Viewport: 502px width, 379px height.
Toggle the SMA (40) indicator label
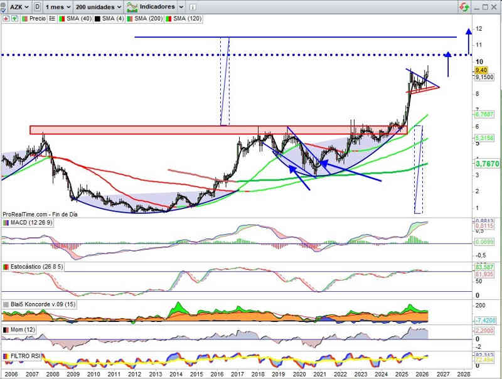(77, 19)
